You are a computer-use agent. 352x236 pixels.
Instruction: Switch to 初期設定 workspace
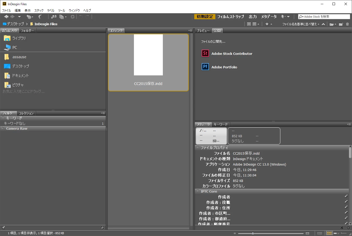pyautogui.click(x=205, y=17)
